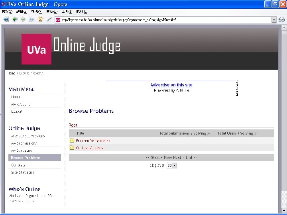Click the Online Judge banner title
287x215 pixels.
87,46
